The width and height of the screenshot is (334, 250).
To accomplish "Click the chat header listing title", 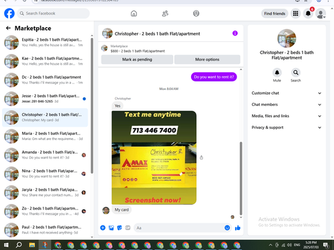I will click(157, 33).
